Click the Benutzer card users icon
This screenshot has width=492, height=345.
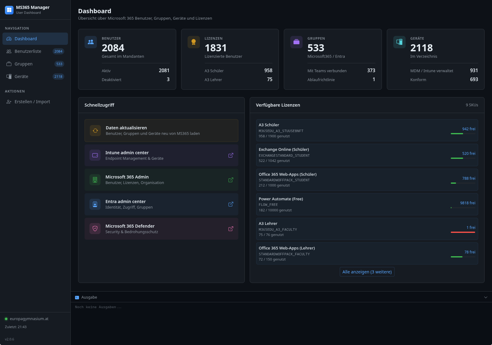[91, 42]
